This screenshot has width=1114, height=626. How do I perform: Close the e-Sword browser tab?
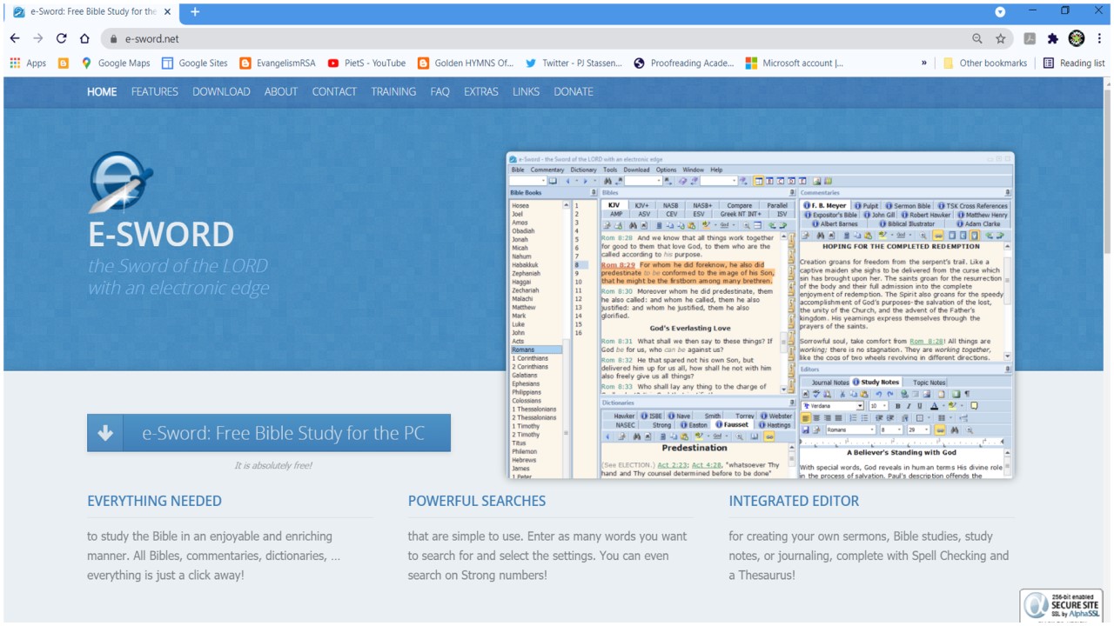pyautogui.click(x=167, y=12)
